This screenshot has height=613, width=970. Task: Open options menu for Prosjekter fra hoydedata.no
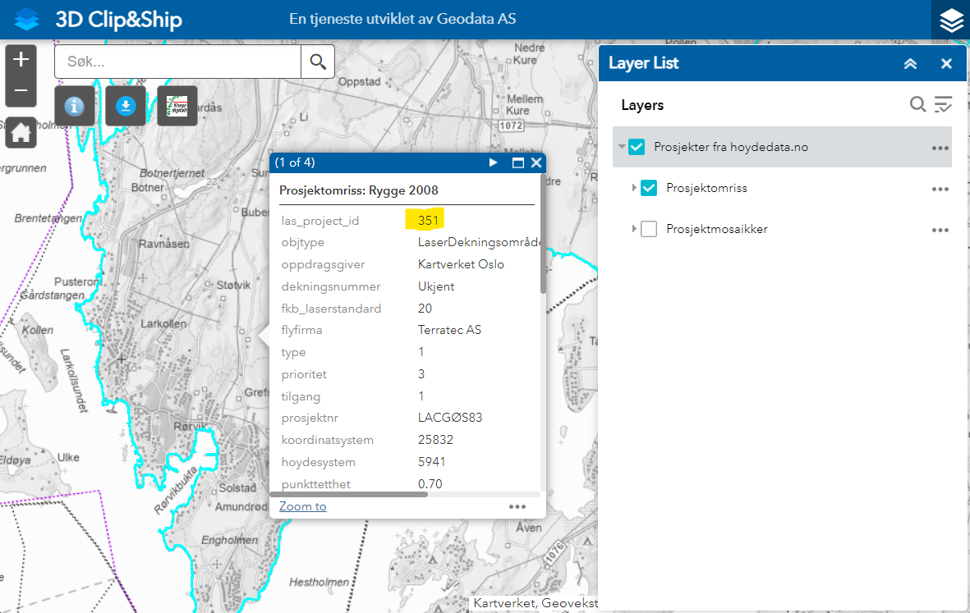pyautogui.click(x=940, y=148)
